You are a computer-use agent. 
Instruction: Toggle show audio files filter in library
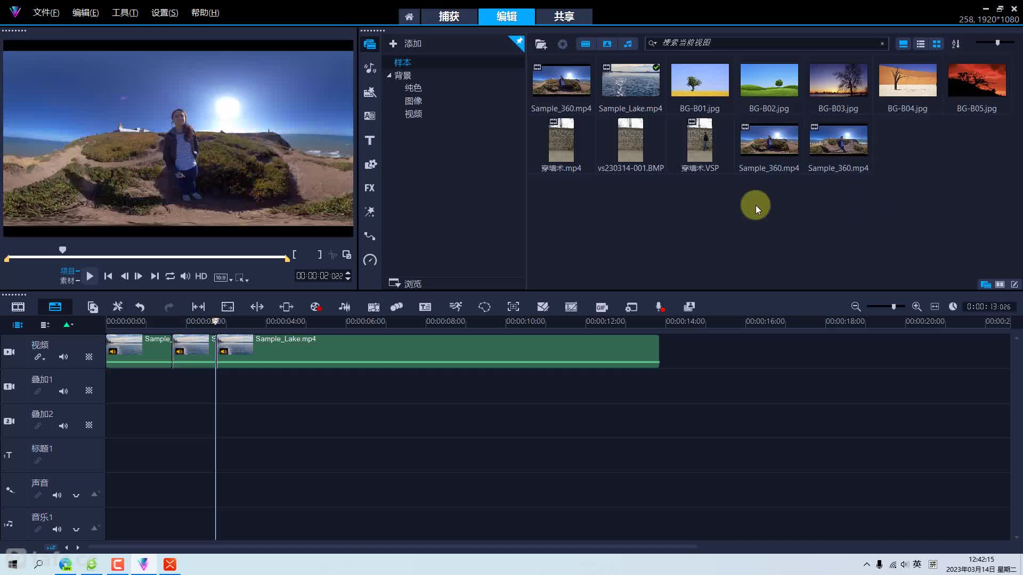[x=628, y=44]
